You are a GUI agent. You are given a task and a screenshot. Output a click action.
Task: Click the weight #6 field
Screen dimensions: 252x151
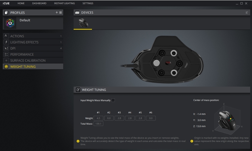click(151, 118)
